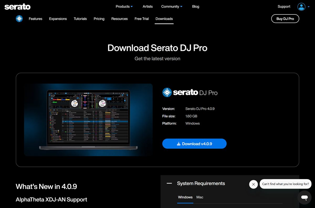Click the "Download Serato DJ Pro" title
Image resolution: width=315 pixels, height=208 pixels.
pos(157,48)
